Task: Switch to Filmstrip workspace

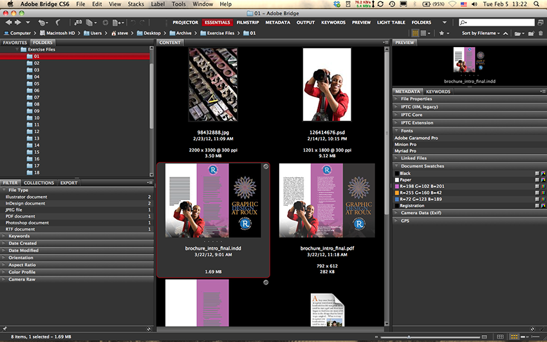Action: click(248, 23)
